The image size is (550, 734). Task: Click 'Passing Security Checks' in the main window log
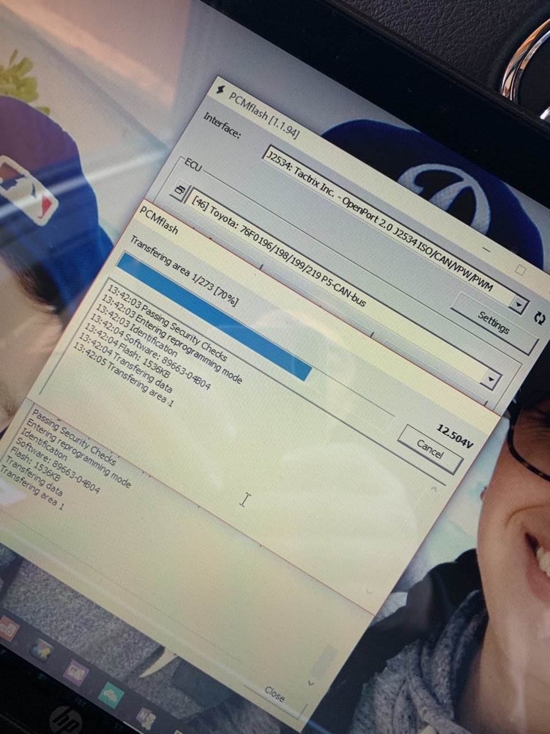click(74, 438)
